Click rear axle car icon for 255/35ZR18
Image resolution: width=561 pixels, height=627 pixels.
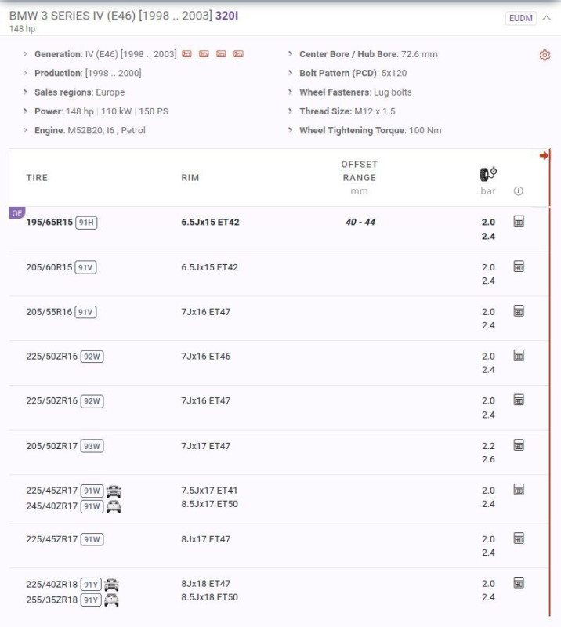tap(111, 600)
